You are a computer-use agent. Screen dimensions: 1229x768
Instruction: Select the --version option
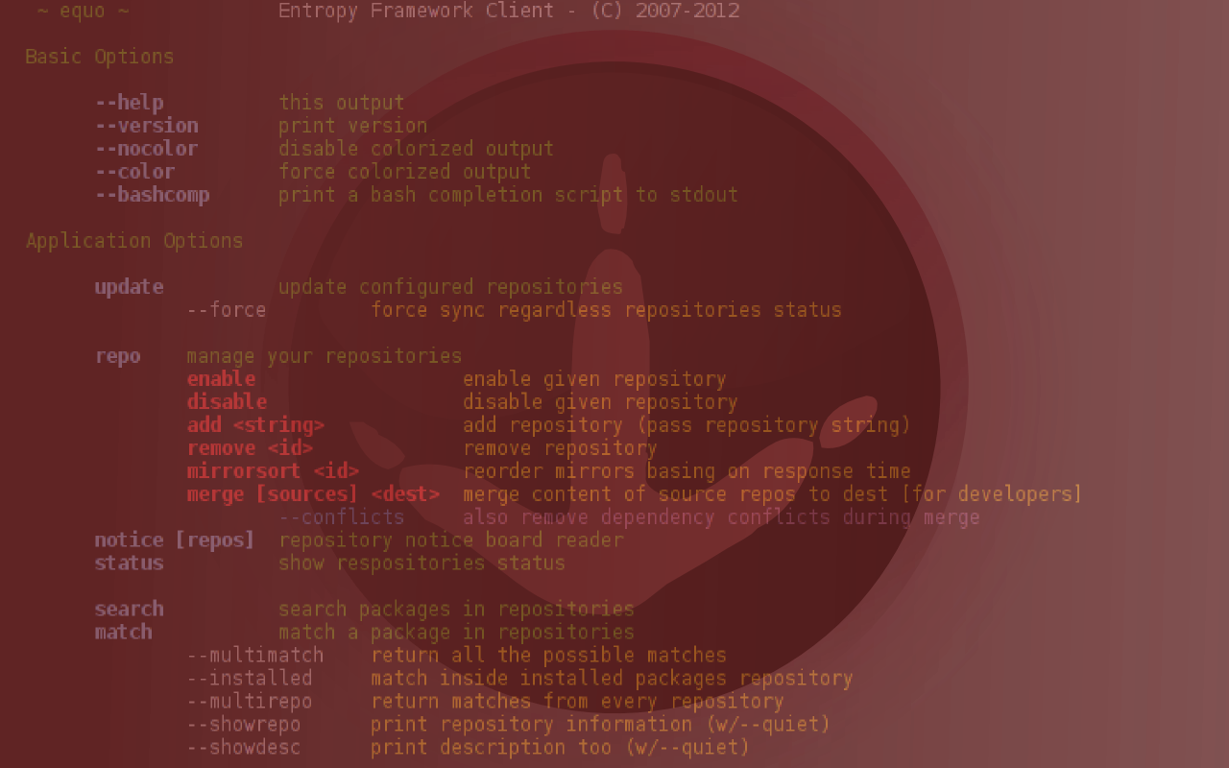(x=146, y=126)
